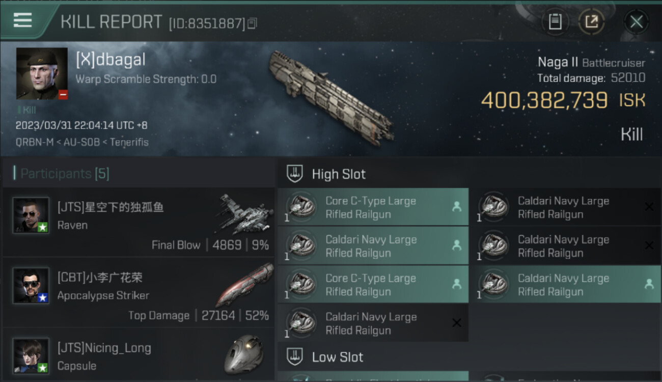
Task: Open Nicing_Long's character portrait
Action: point(31,356)
